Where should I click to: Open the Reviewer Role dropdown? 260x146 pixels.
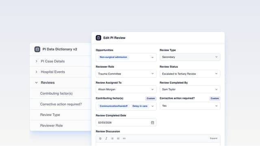[126, 74]
